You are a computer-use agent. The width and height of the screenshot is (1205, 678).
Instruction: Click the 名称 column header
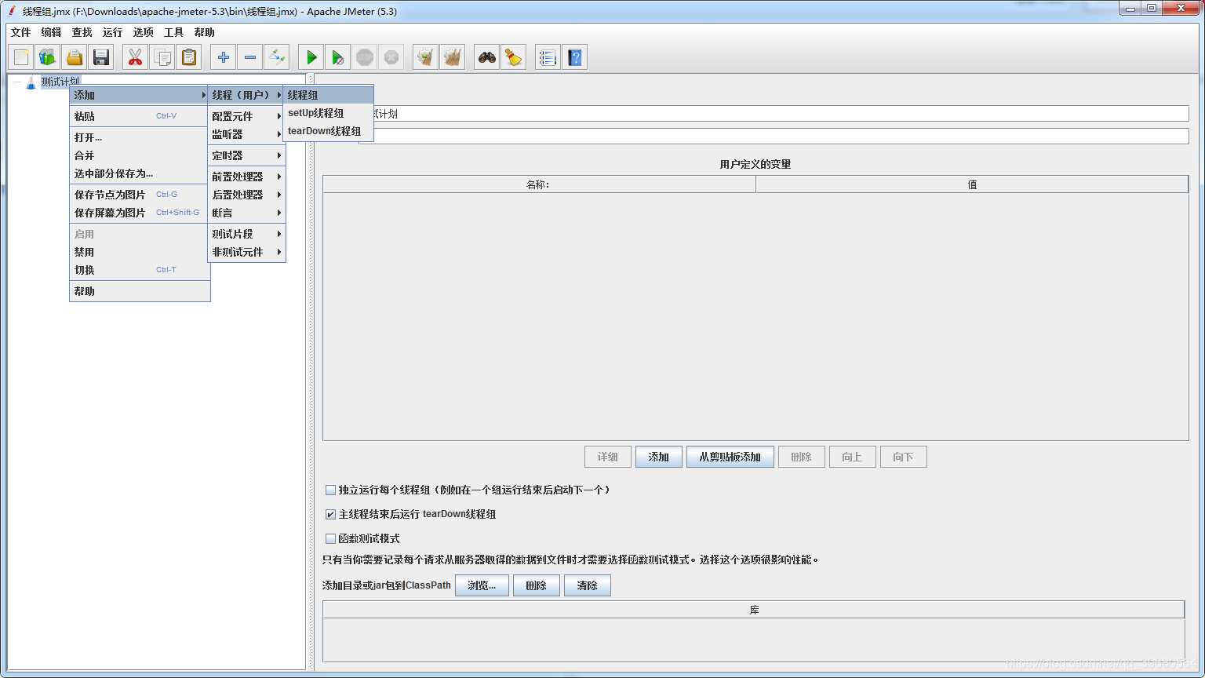click(x=539, y=184)
